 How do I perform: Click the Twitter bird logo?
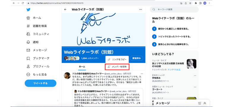28,10
